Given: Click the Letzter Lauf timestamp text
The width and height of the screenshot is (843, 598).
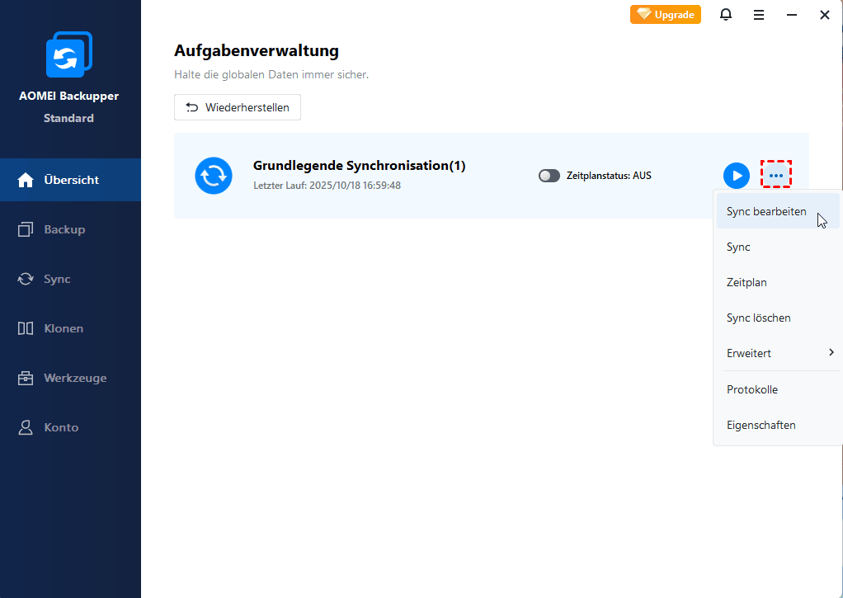Looking at the screenshot, I should 327,186.
